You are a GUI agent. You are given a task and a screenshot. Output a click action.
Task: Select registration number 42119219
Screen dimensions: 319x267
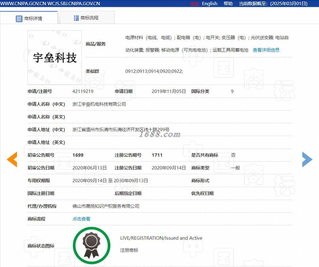tap(83, 91)
